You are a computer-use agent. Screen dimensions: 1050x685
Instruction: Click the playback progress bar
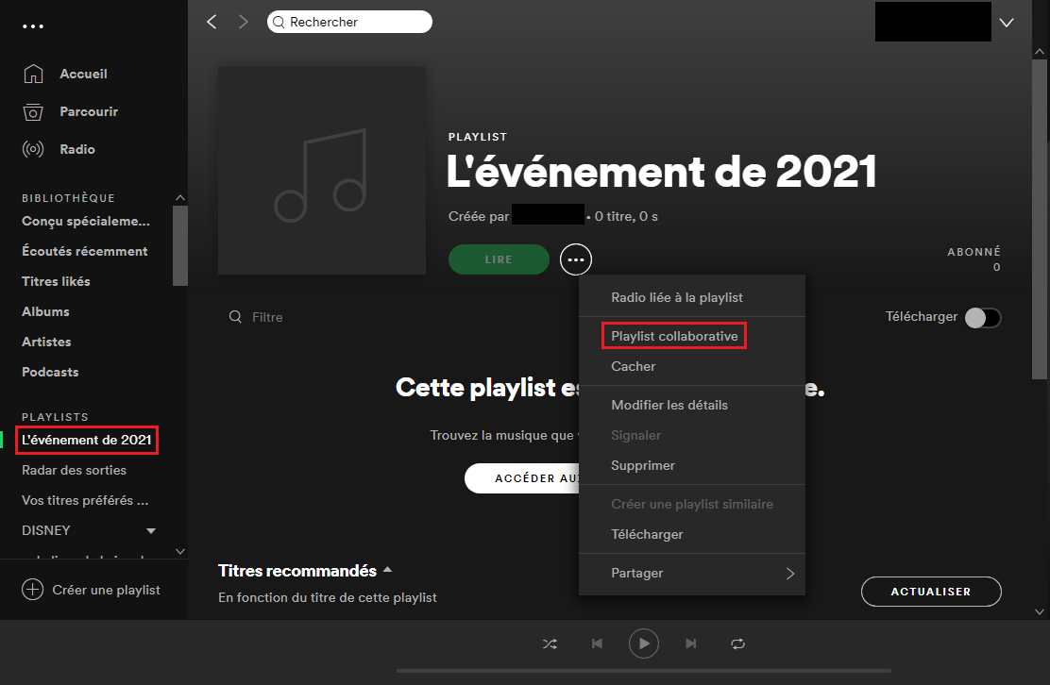644,672
